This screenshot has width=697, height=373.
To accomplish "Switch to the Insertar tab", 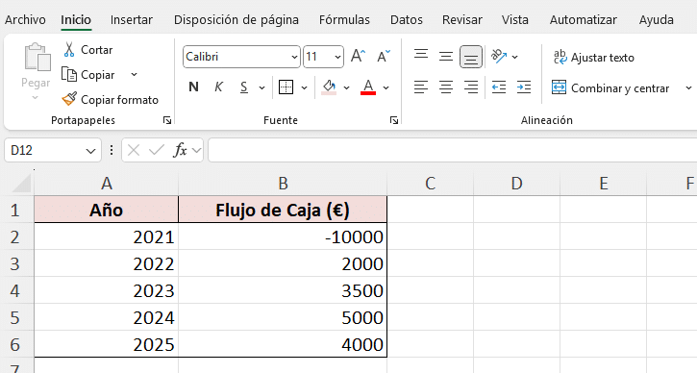I will tap(131, 20).
